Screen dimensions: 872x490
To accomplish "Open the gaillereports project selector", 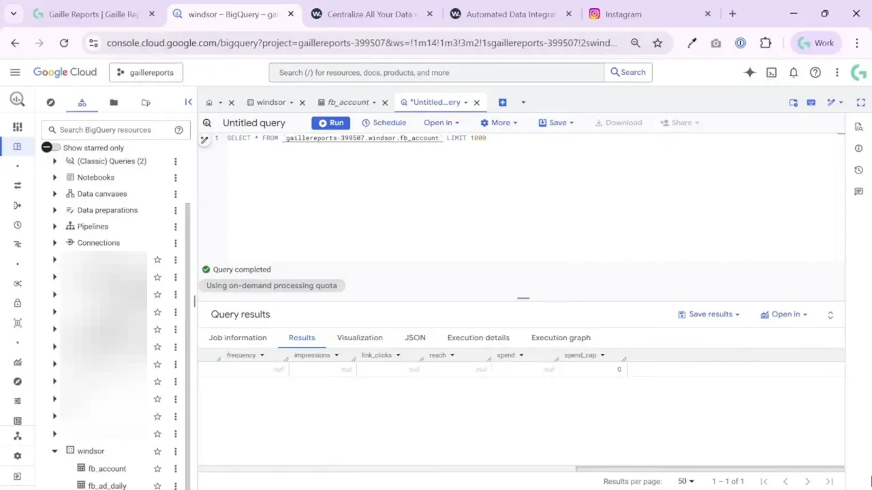I will click(146, 72).
